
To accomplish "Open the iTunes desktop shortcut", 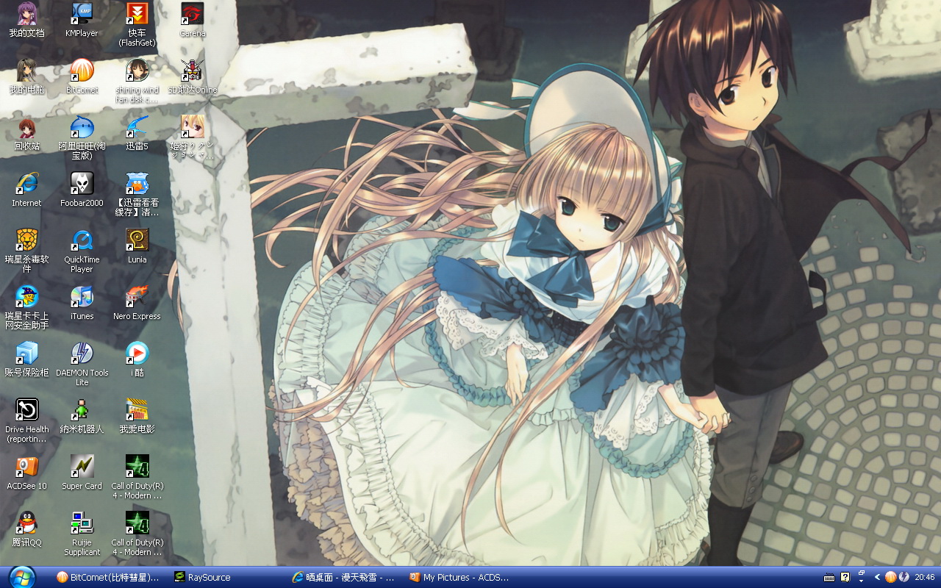I will [82, 303].
